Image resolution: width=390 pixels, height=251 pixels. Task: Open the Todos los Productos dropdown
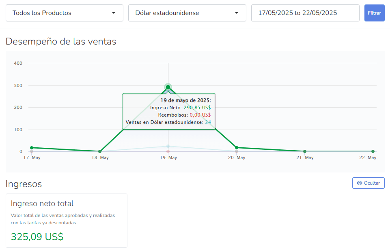point(64,13)
